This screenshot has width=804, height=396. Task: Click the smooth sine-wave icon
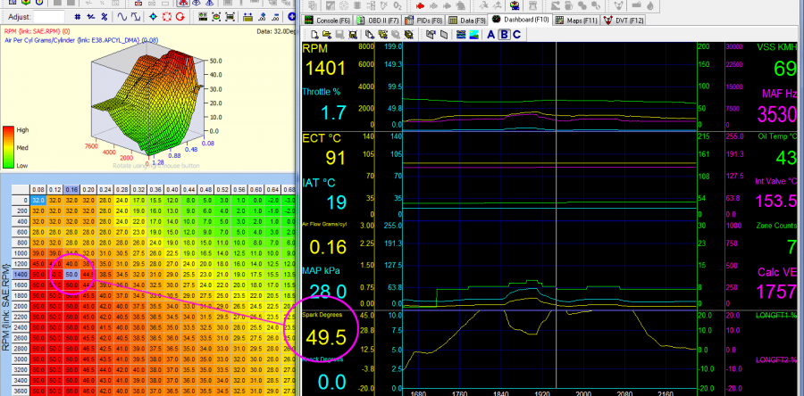pos(122,16)
